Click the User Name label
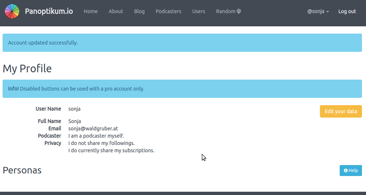The width and height of the screenshot is (366, 195). click(x=48, y=109)
